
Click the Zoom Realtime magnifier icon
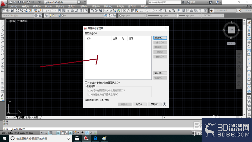165,11
